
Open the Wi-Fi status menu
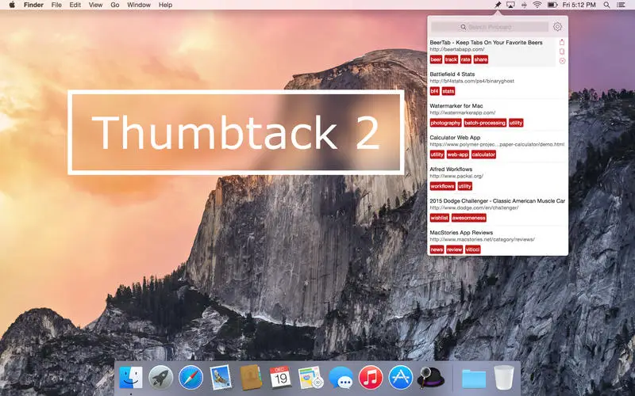tap(537, 5)
